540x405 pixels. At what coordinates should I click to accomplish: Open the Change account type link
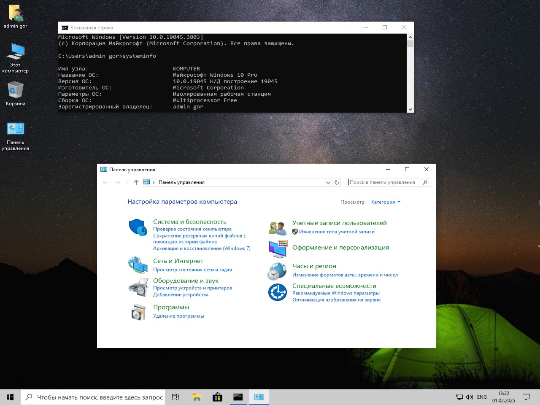pyautogui.click(x=337, y=232)
